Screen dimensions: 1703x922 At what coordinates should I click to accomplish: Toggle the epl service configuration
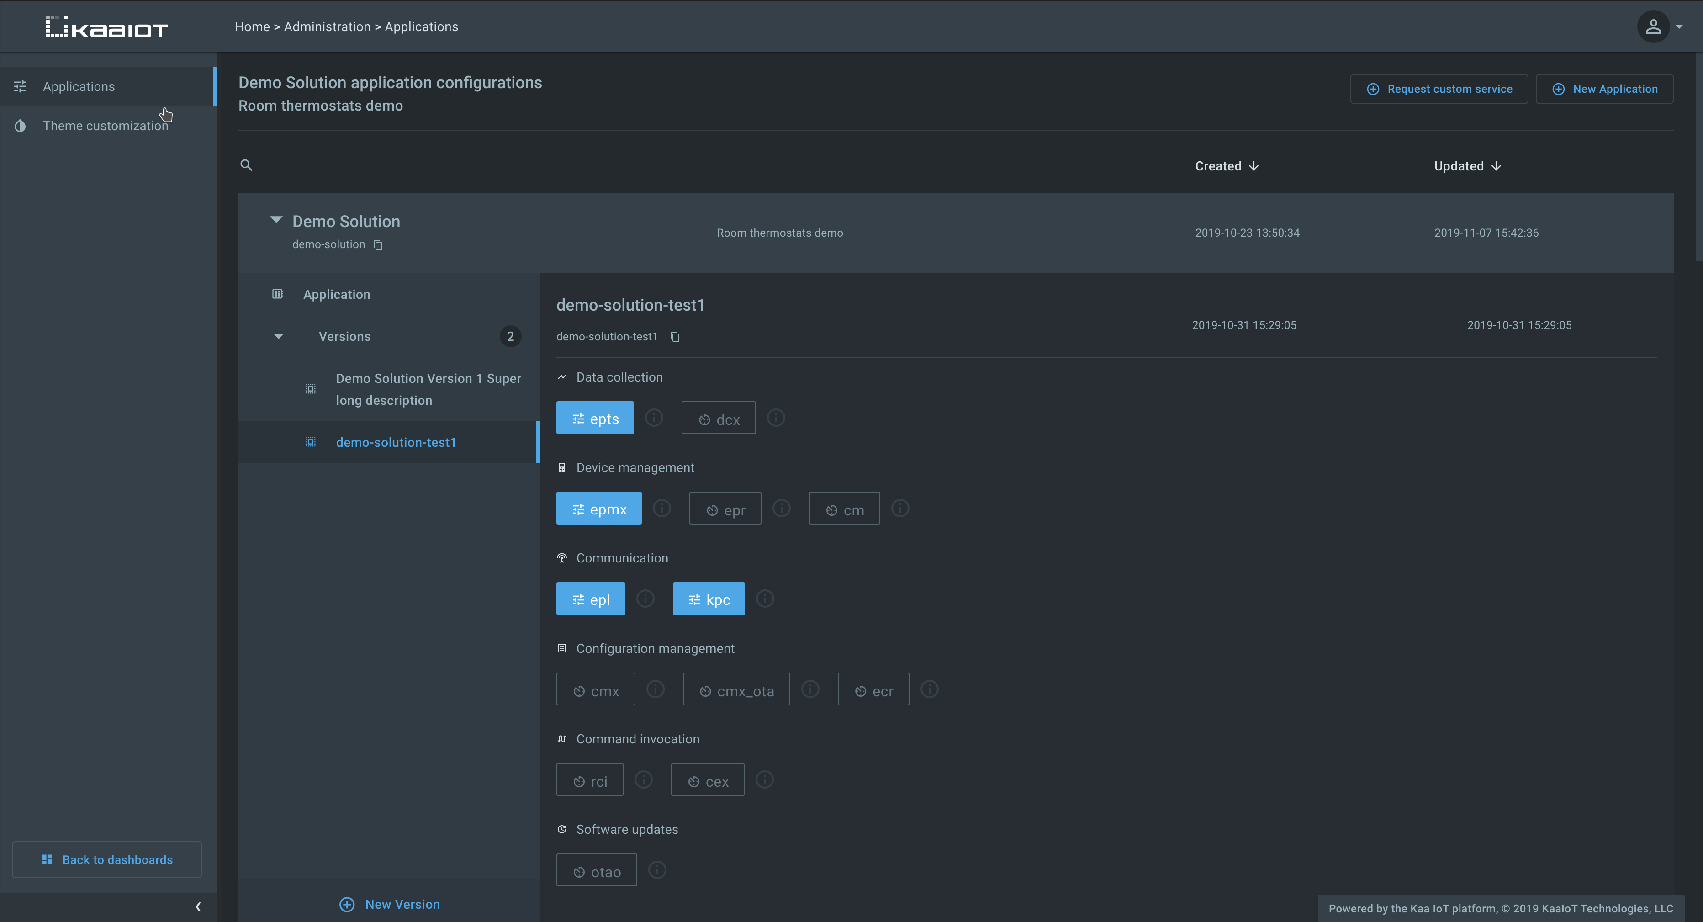[x=590, y=599]
